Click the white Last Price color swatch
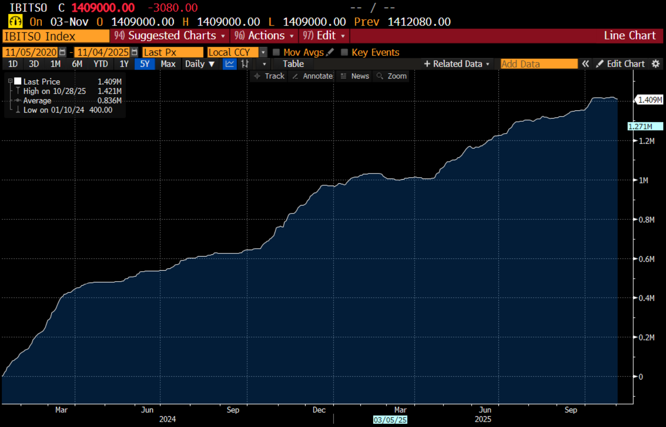This screenshot has height=427, width=666. click(18, 81)
